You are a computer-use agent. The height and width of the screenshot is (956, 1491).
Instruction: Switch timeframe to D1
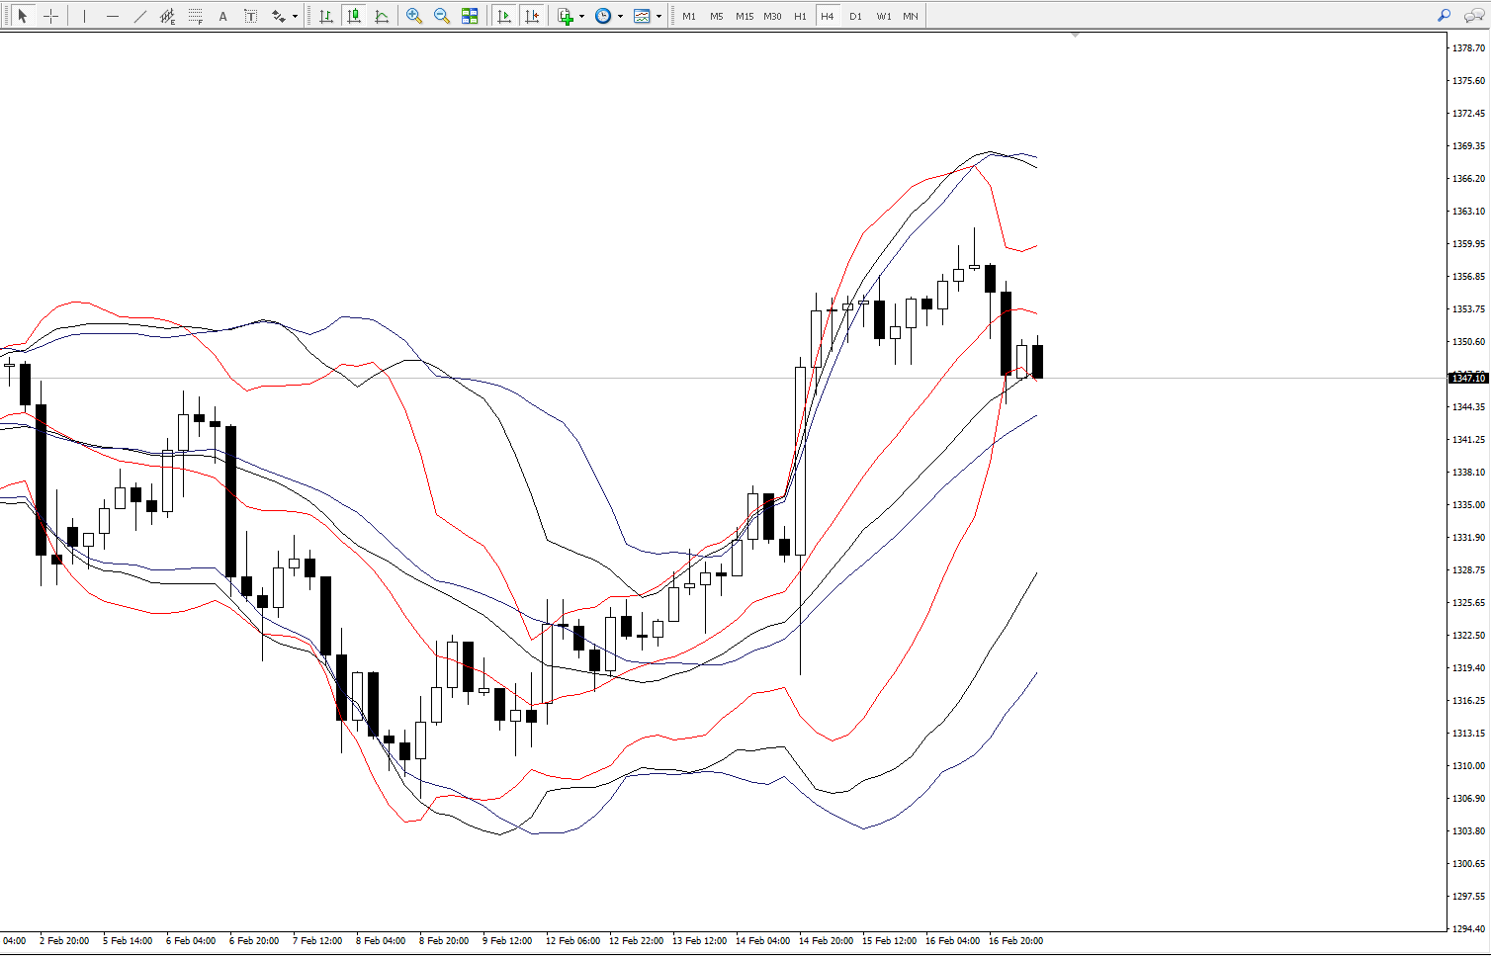(855, 16)
